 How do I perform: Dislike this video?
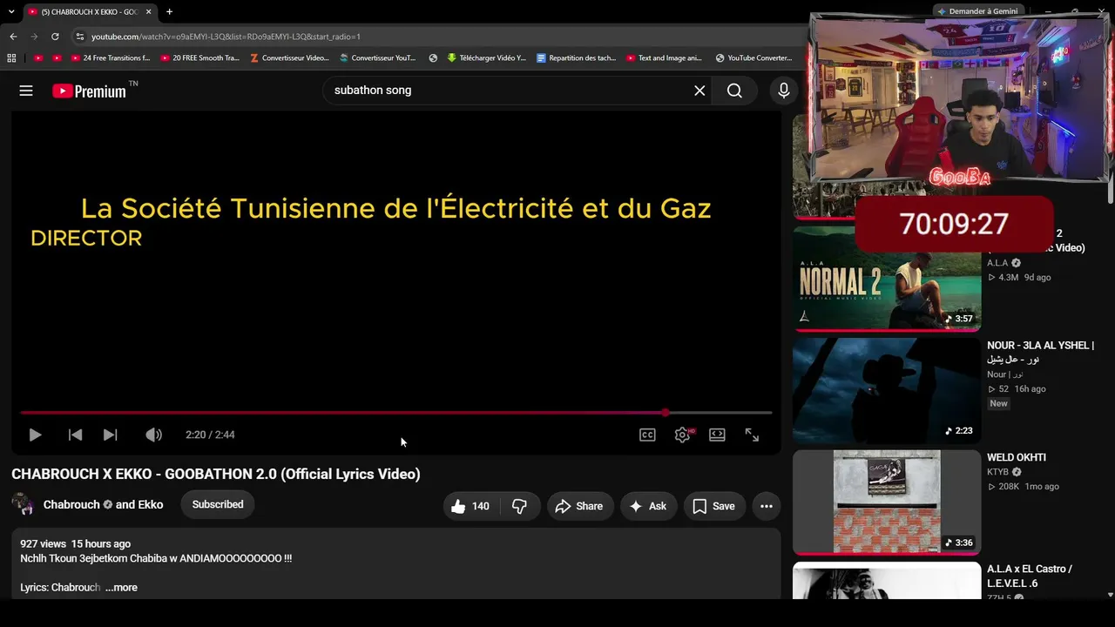coord(519,506)
